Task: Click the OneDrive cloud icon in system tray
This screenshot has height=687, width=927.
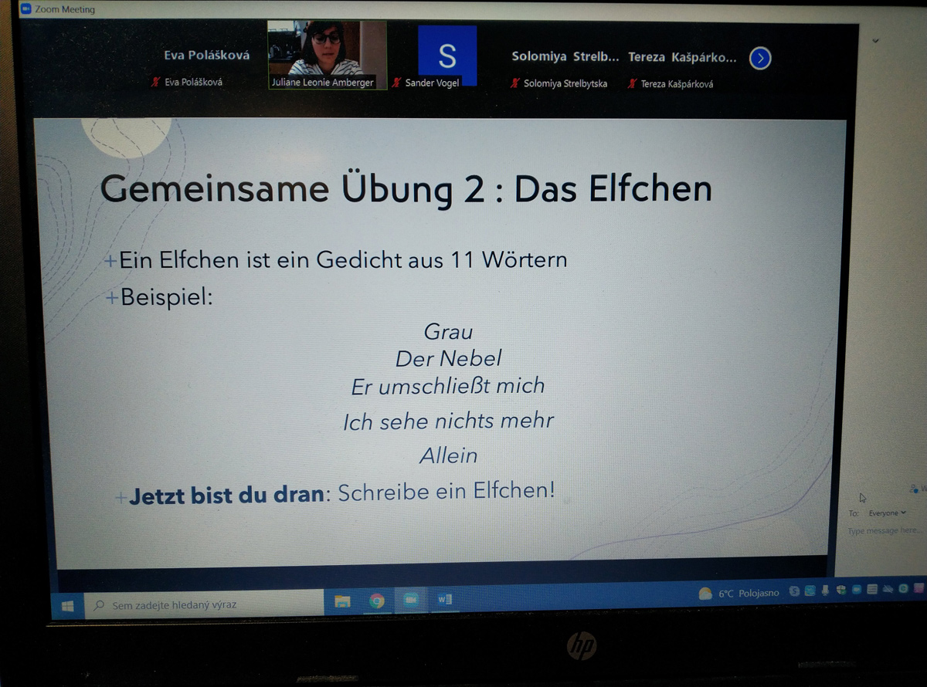Action: click(888, 589)
